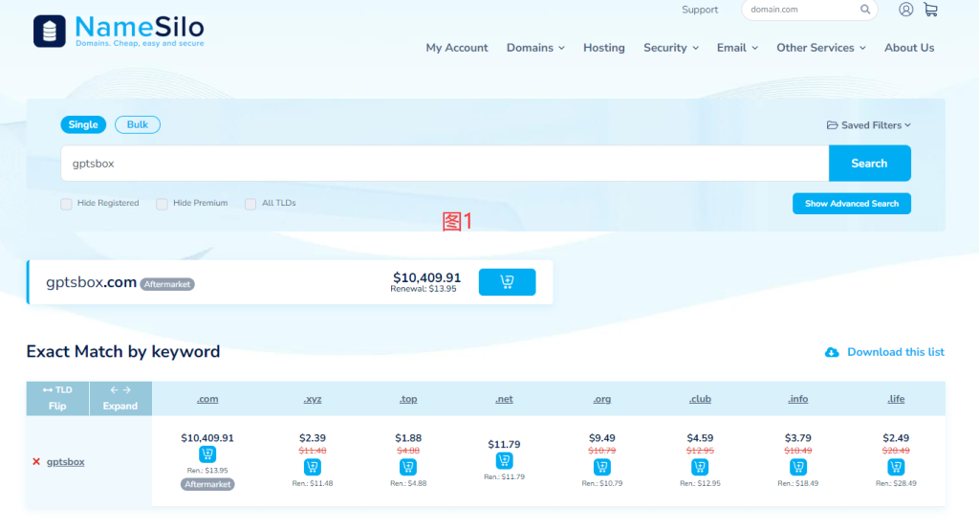Click the .club column header
Viewport: 979px width, 530px height.
(x=700, y=399)
